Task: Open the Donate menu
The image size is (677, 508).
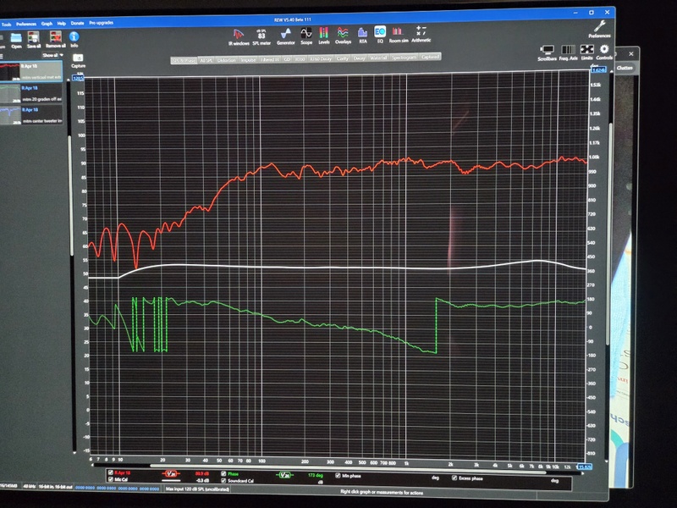Action: click(77, 23)
